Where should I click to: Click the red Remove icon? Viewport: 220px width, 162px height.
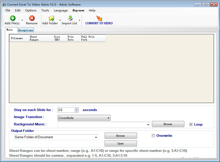pyautogui.click(x=32, y=18)
